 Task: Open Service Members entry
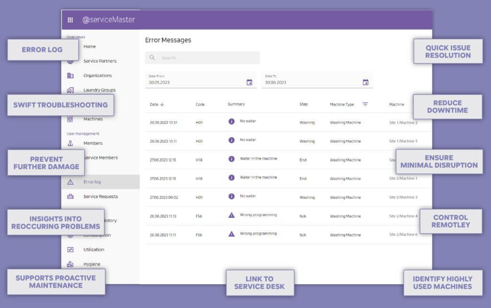pyautogui.click(x=101, y=158)
